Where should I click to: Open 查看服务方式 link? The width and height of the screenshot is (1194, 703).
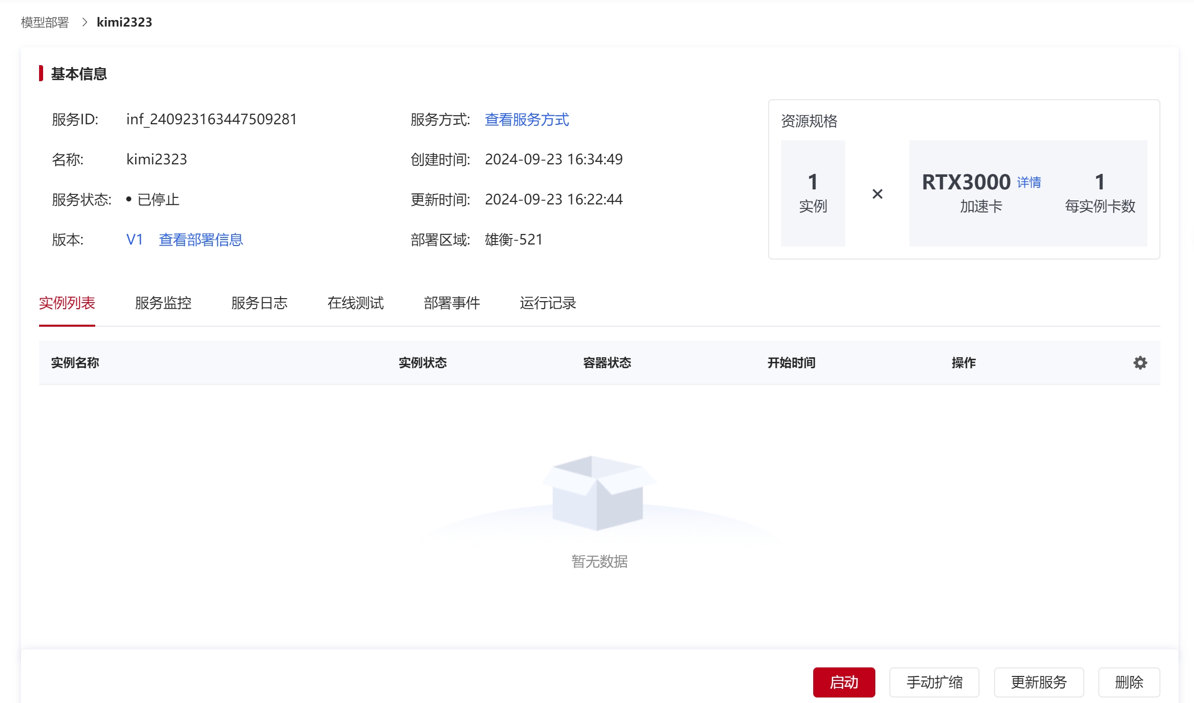pos(527,119)
